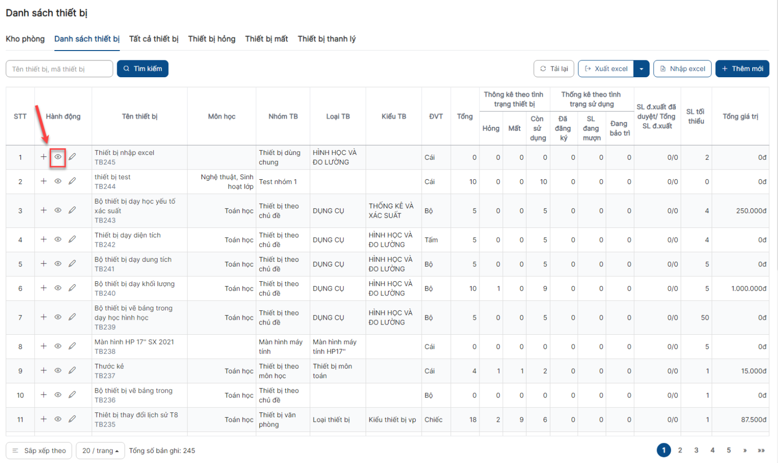This screenshot has height=463, width=778.
Task: Open the Thiết bị mất tab
Action: click(x=266, y=39)
